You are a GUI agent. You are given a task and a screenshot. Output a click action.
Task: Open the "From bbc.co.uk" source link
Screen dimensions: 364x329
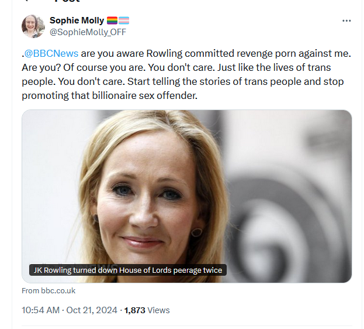click(48, 290)
